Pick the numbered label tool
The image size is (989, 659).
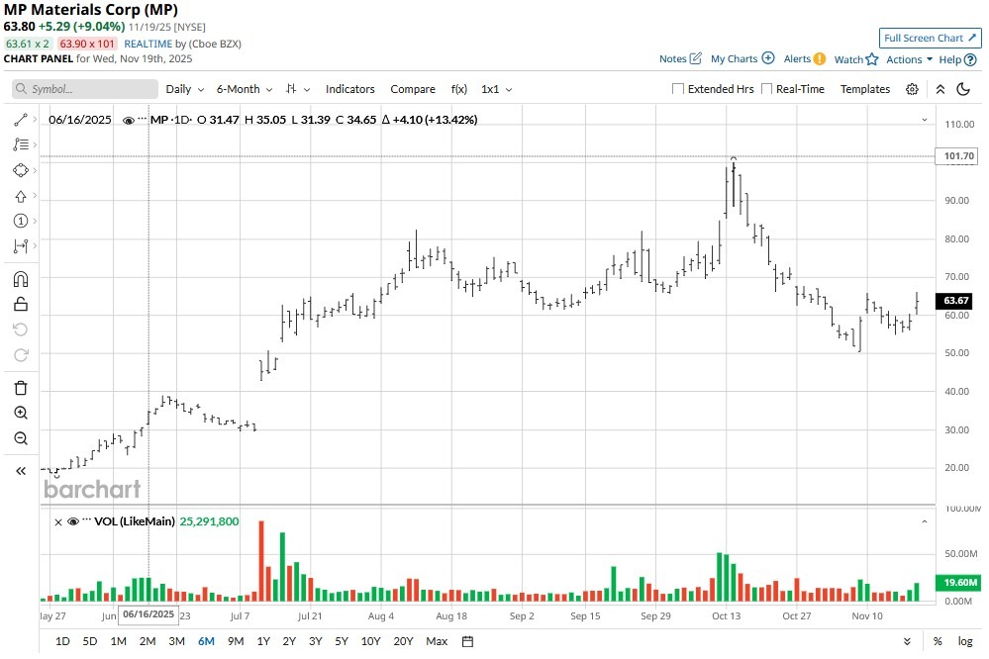[x=21, y=221]
